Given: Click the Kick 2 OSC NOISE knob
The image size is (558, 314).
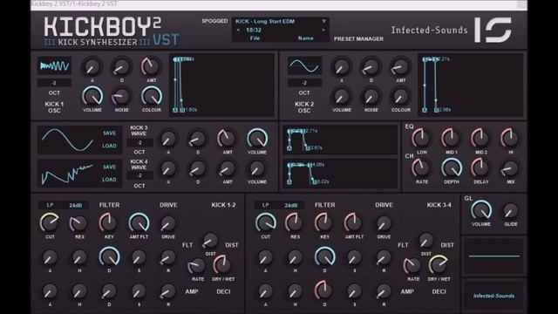Looking at the screenshot, I should point(371,96).
